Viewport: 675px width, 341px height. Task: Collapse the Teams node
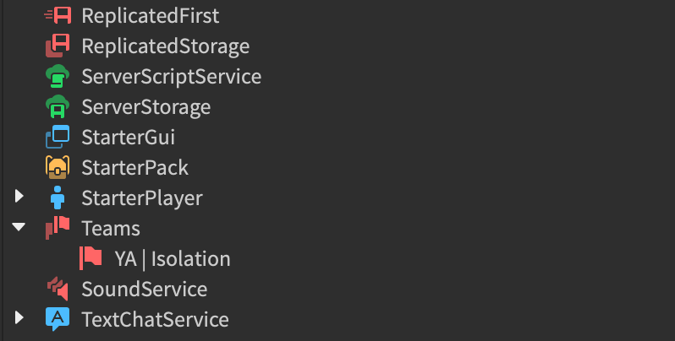point(20,228)
